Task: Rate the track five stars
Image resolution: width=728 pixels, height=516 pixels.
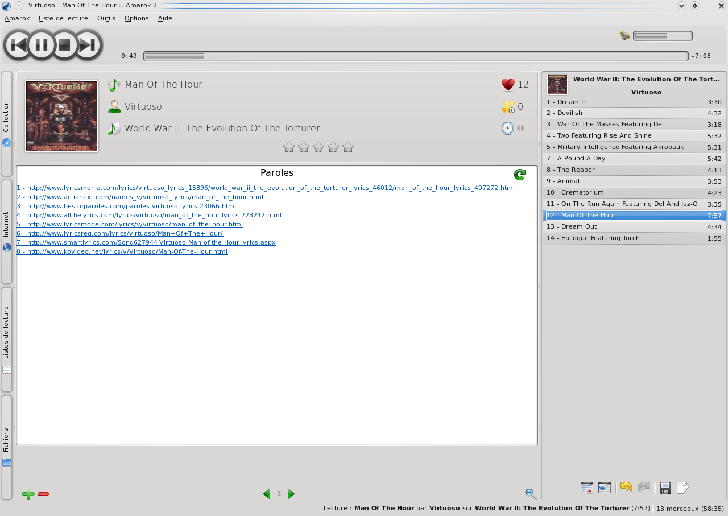Action: (348, 147)
